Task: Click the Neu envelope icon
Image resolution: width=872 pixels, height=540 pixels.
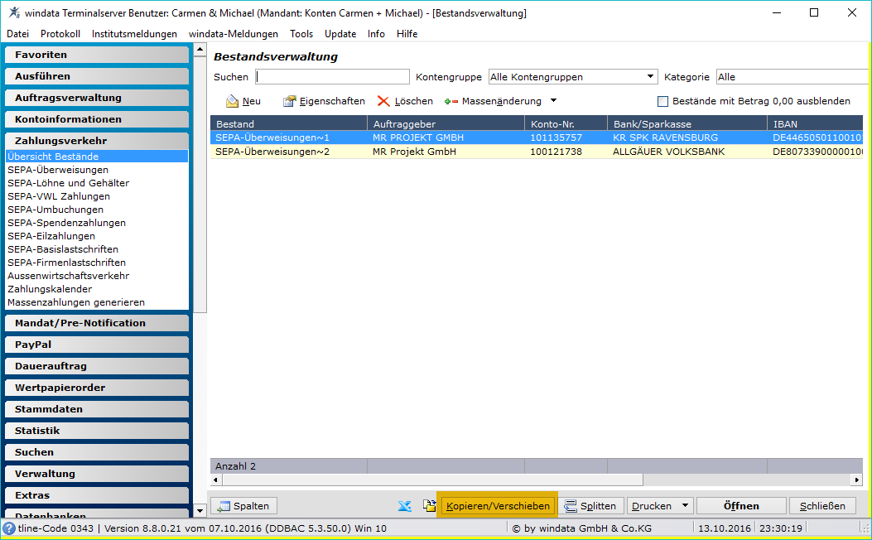Action: click(232, 101)
